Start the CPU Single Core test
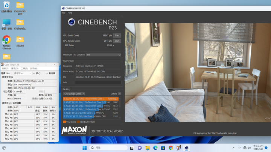This screenshot has height=152, width=271. pyautogui.click(x=117, y=41)
